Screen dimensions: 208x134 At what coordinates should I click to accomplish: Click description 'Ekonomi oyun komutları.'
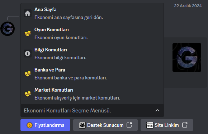point(61,37)
